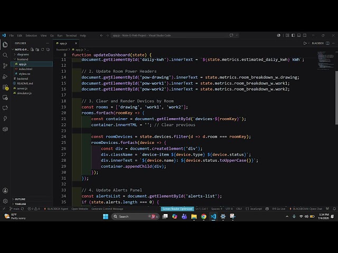Split the editor to the right
The height and width of the screenshot is (253, 338).
point(327,43)
